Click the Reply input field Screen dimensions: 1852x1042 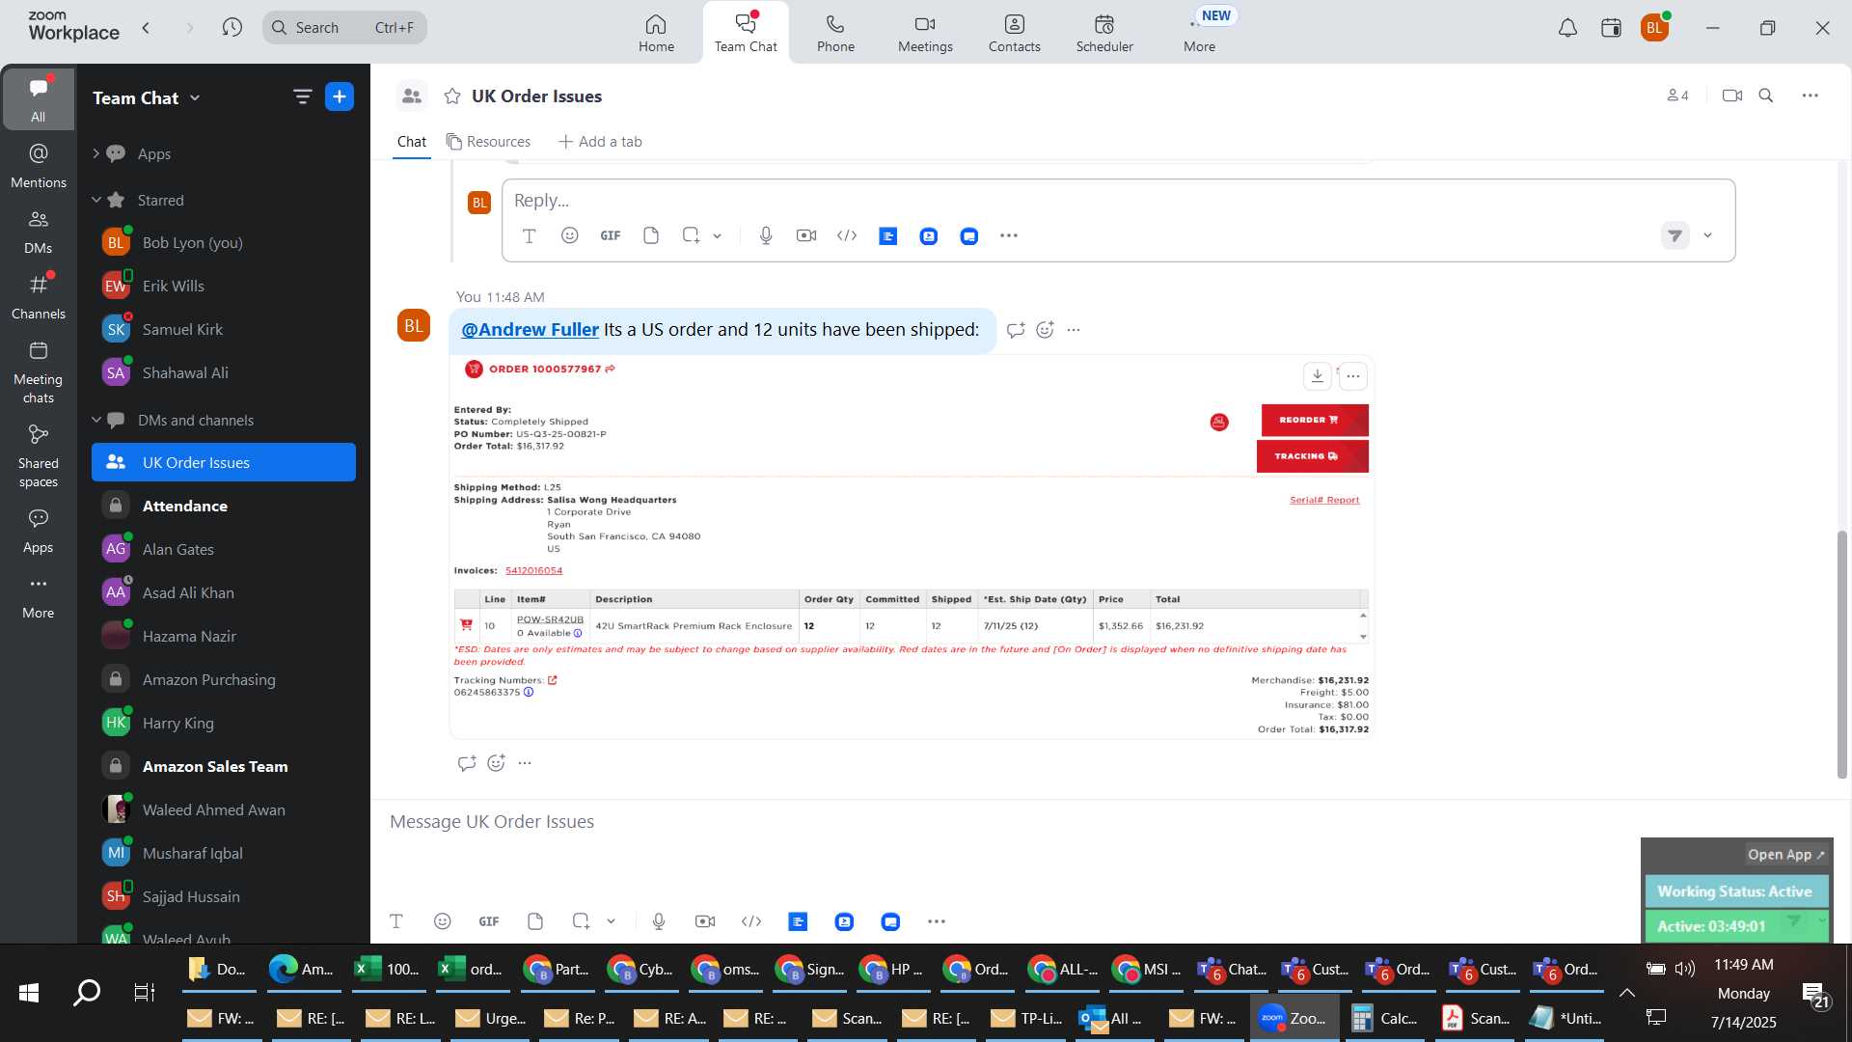click(x=1117, y=201)
